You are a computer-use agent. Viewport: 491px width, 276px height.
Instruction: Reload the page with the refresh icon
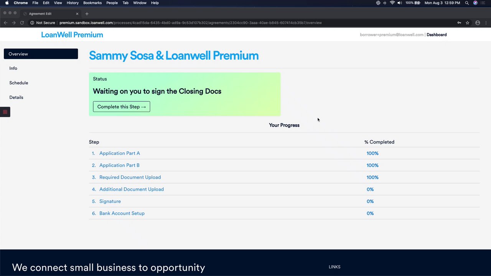pyautogui.click(x=22, y=23)
